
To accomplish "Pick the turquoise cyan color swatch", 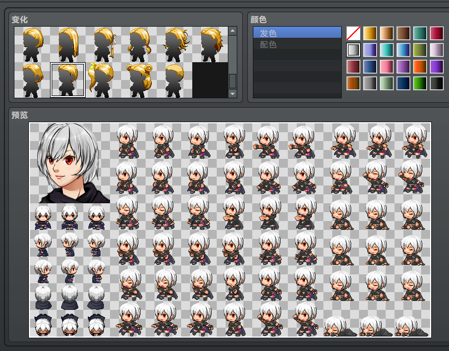I will pos(387,50).
